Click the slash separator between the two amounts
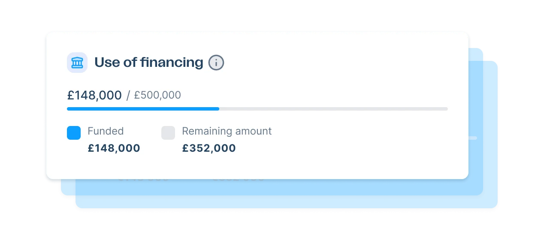The image size is (544, 240). pos(128,96)
